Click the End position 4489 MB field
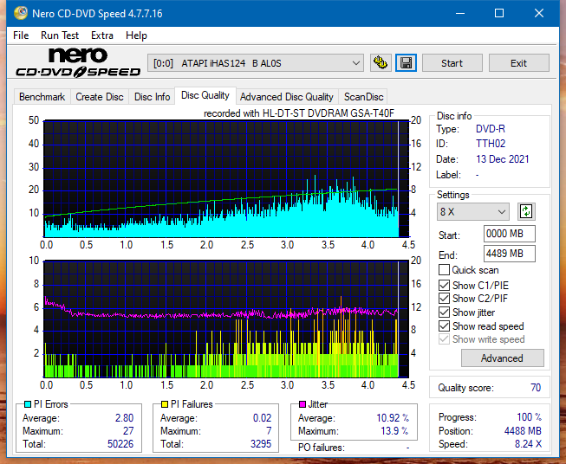566x464 pixels. [x=509, y=254]
